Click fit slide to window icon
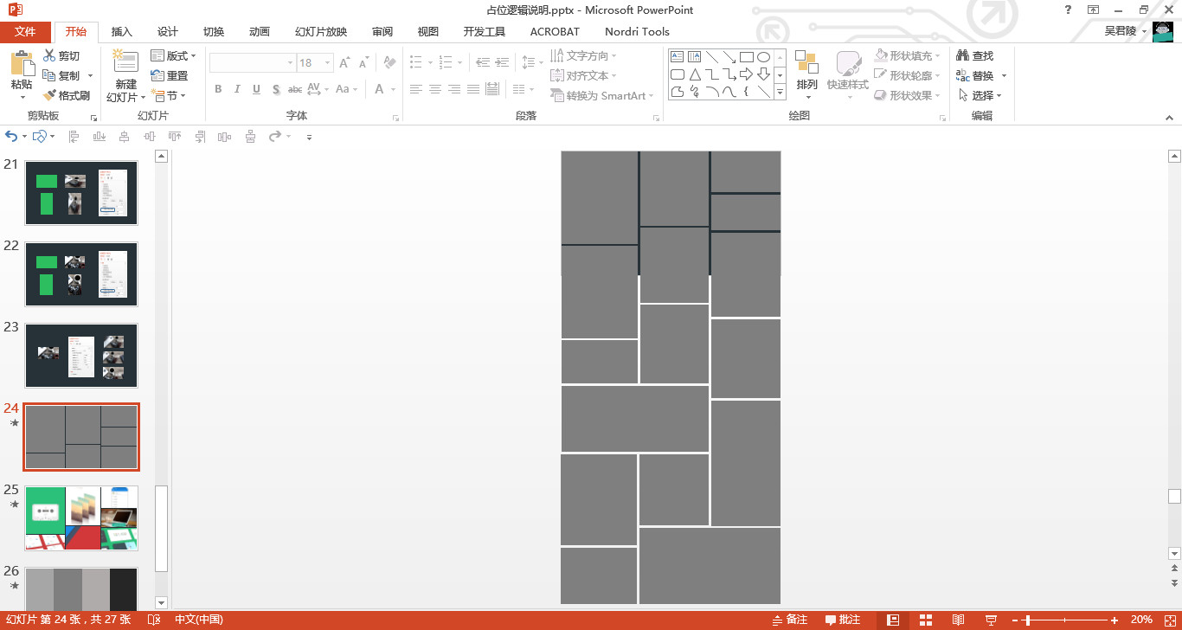Viewport: 1182px width, 630px height. (1167, 620)
